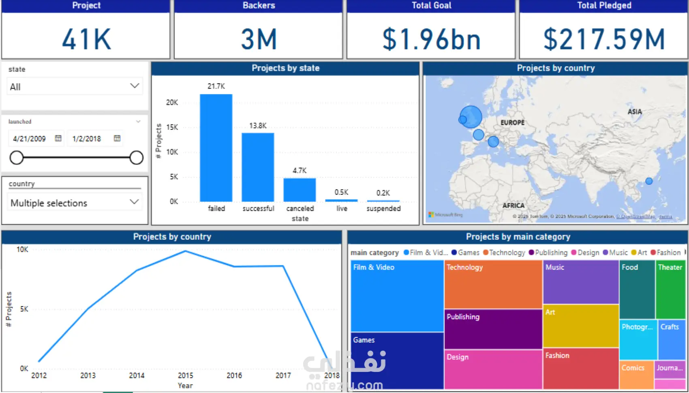
Task: Select the Theater treemap tile
Action: point(670,290)
